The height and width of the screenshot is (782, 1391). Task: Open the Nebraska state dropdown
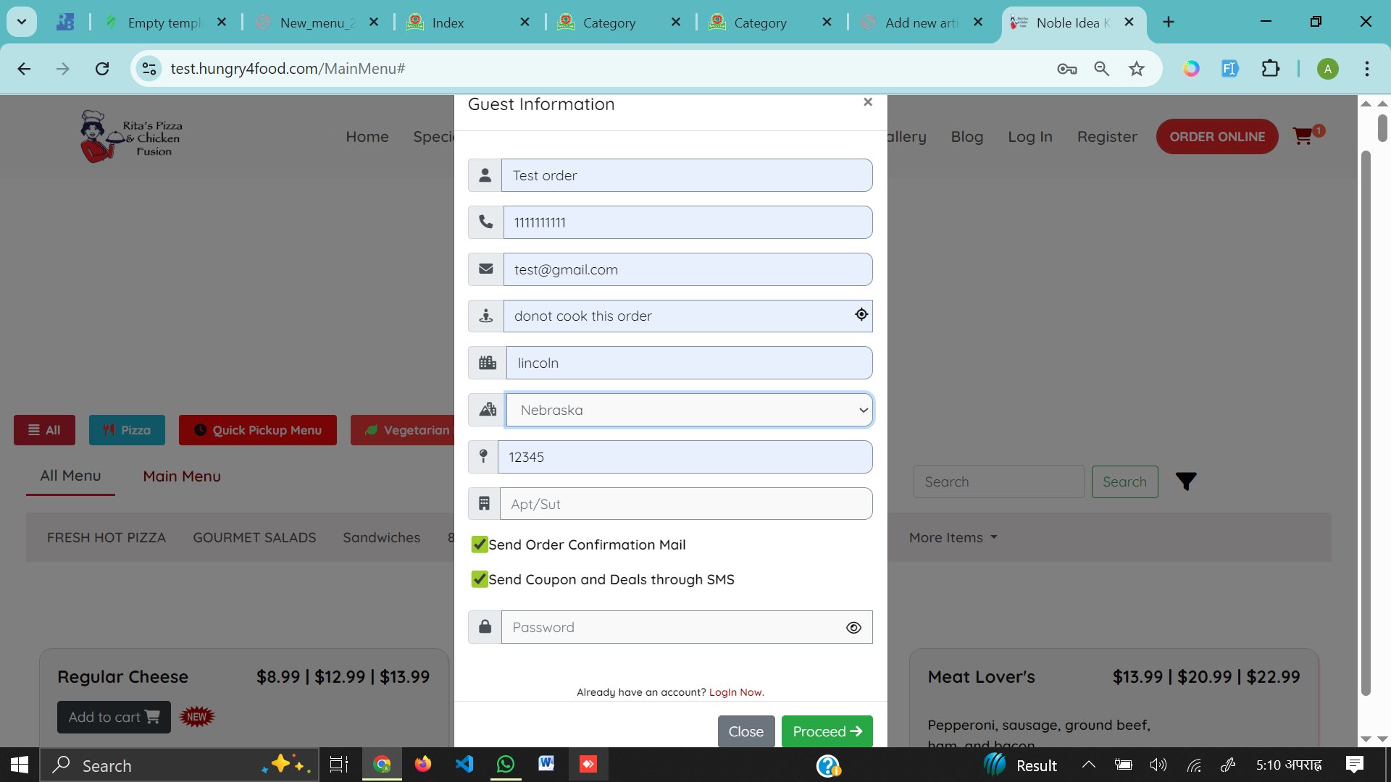tap(688, 410)
